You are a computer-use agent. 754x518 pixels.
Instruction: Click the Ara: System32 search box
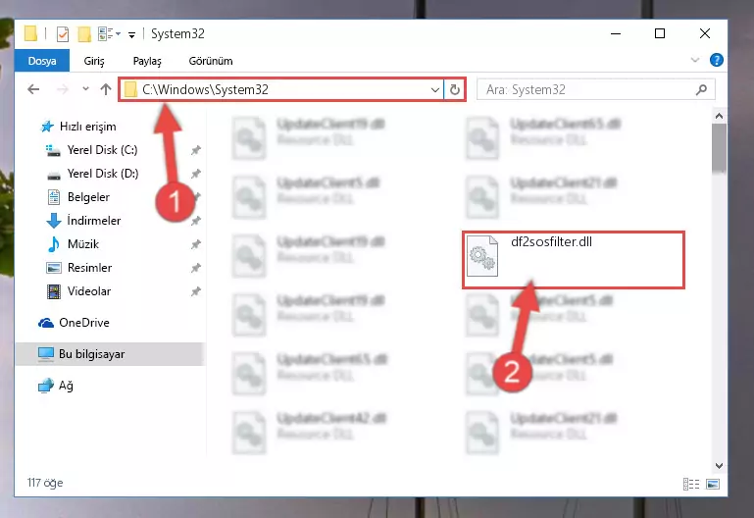[x=596, y=89]
